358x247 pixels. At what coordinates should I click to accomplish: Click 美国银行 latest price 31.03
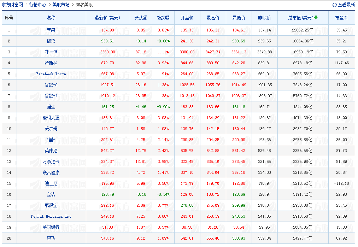click(x=107, y=227)
